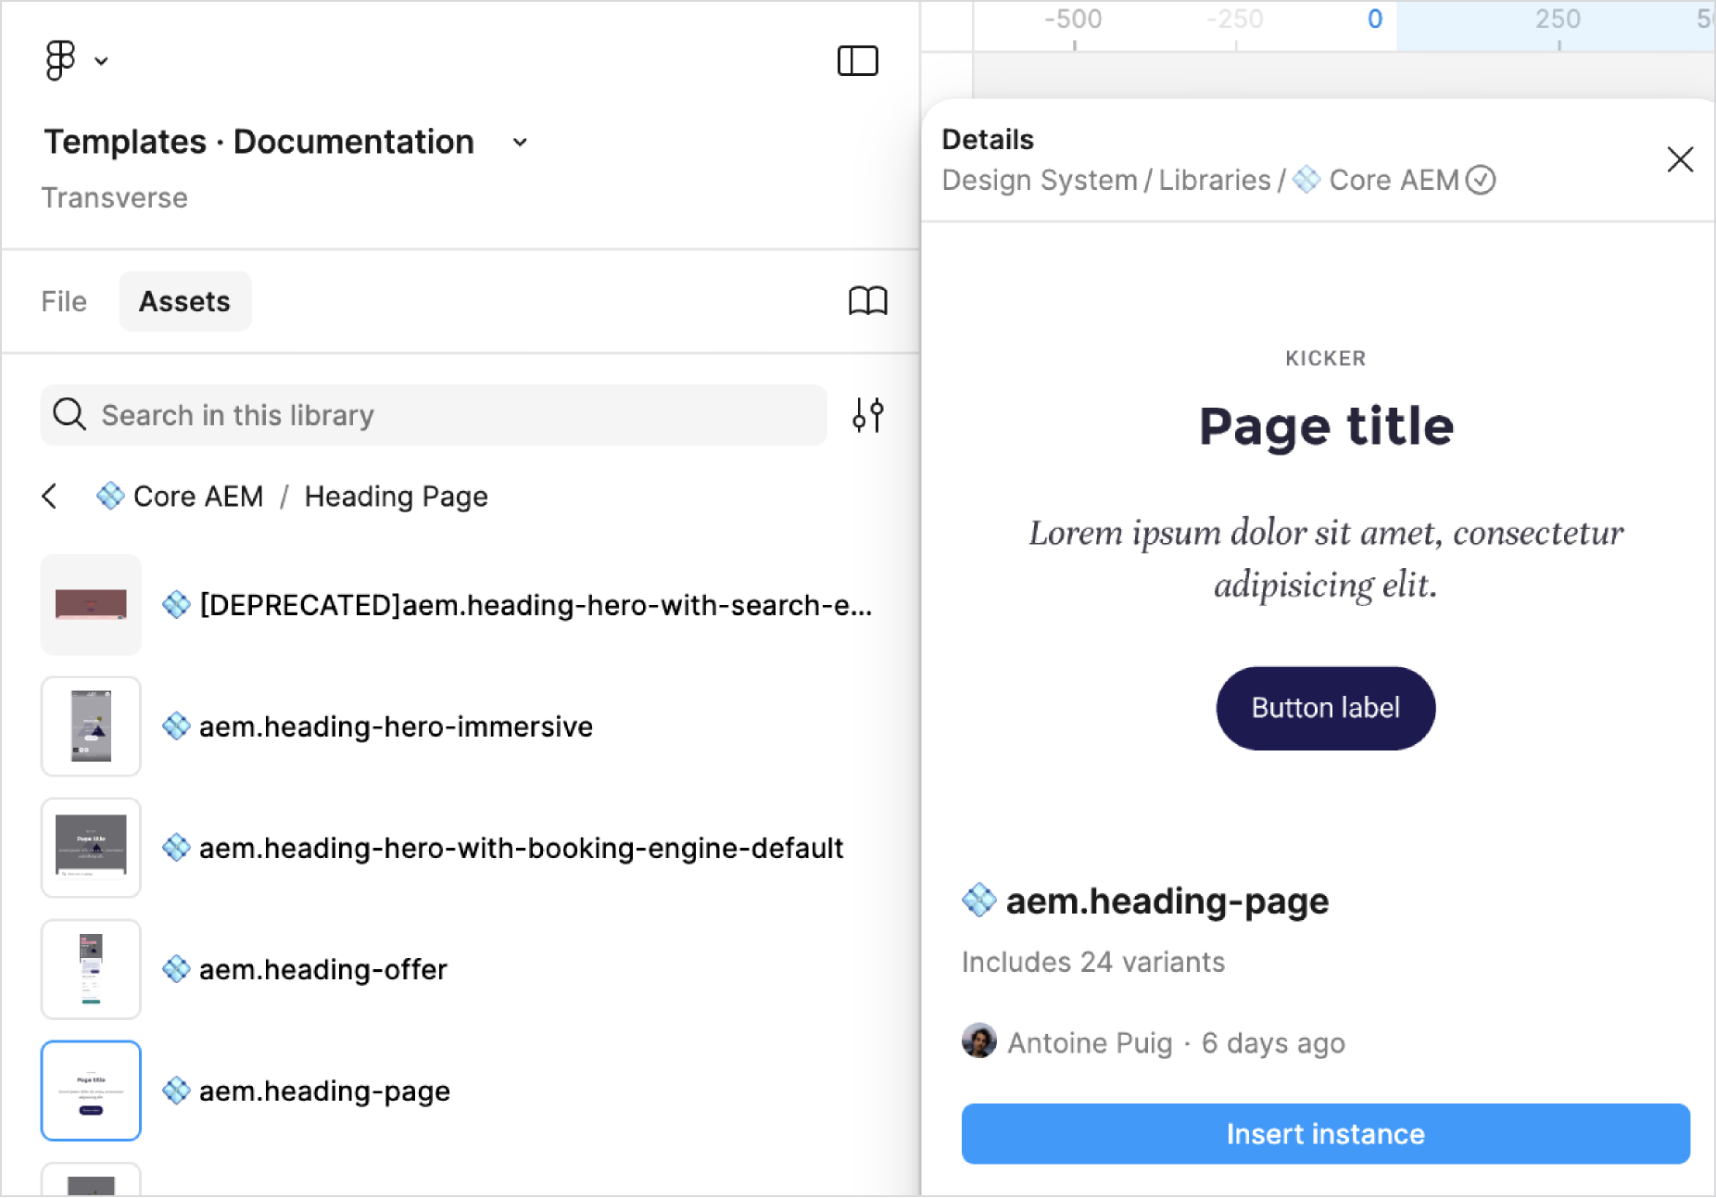
Task: Switch to the File tab
Action: coord(63,300)
